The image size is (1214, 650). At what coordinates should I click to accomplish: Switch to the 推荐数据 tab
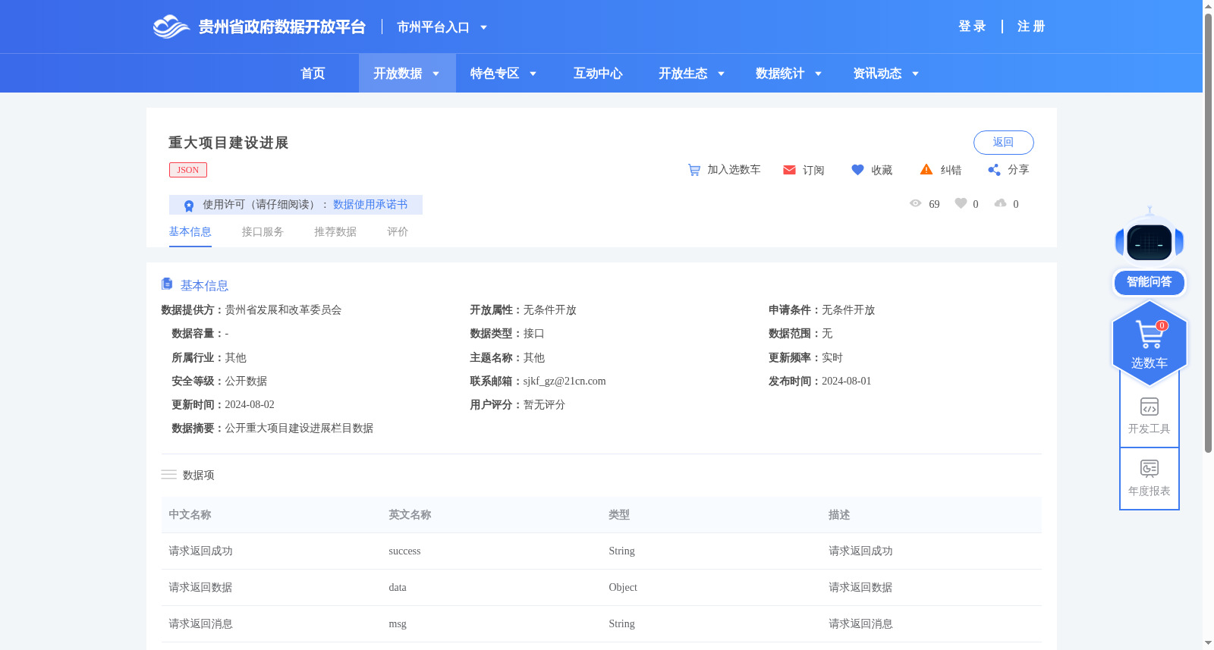coord(335,232)
